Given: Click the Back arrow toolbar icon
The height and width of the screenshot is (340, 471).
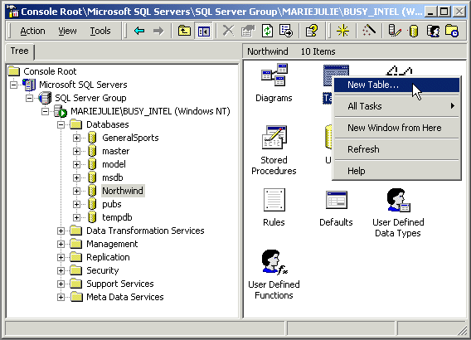Looking at the screenshot, I should pyautogui.click(x=139, y=31).
